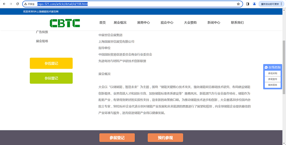Open the 展会现场 sidebar link
This screenshot has width=286, height=145.
(x=42, y=41)
